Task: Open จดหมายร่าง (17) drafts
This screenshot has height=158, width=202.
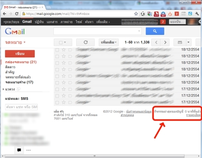Action: pyautogui.click(x=19, y=82)
